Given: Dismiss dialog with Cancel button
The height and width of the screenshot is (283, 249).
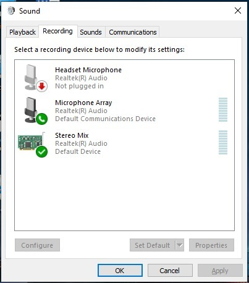Looking at the screenshot, I should click(x=170, y=271).
